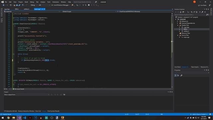
Task: Open the Extensions menu
Action: point(56,2)
